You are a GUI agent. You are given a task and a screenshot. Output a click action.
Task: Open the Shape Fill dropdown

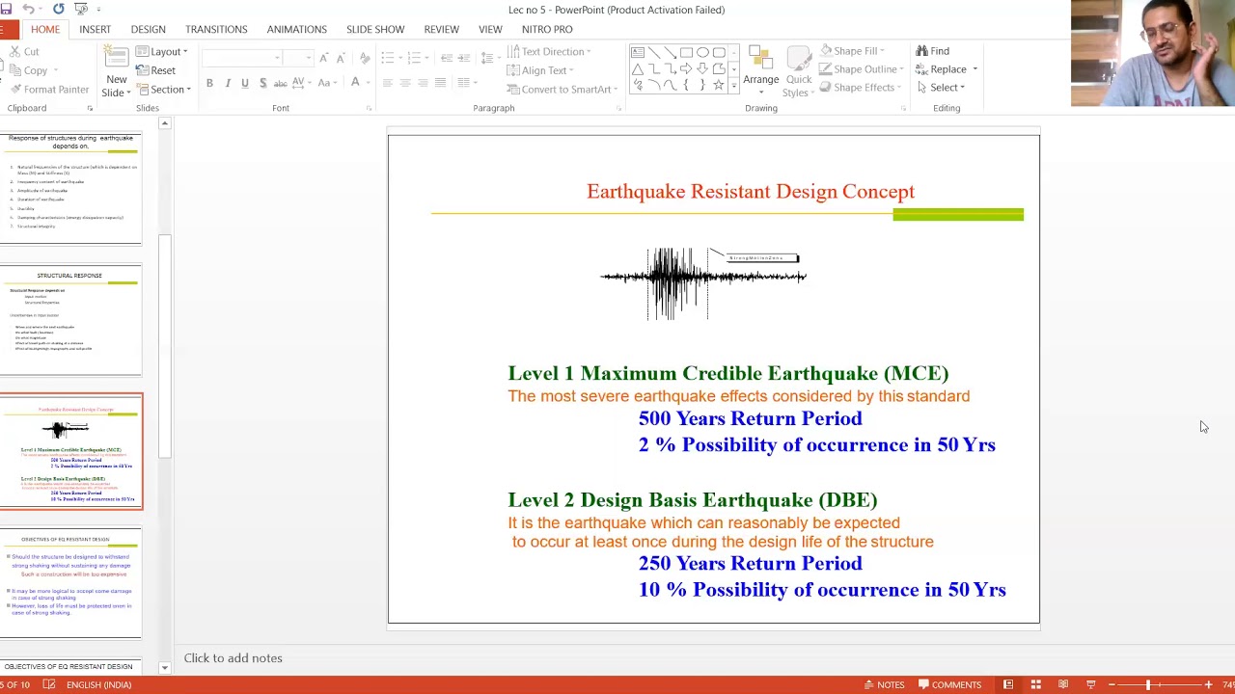[x=853, y=50]
